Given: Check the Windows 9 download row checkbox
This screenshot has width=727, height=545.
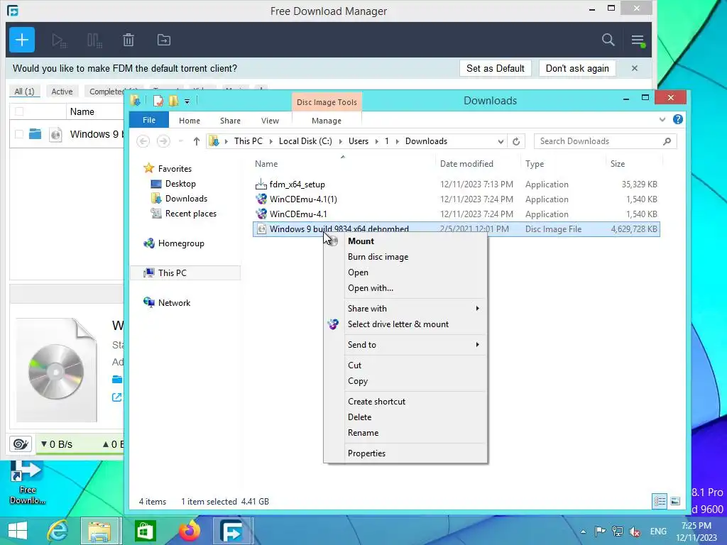Looking at the screenshot, I should tap(19, 134).
